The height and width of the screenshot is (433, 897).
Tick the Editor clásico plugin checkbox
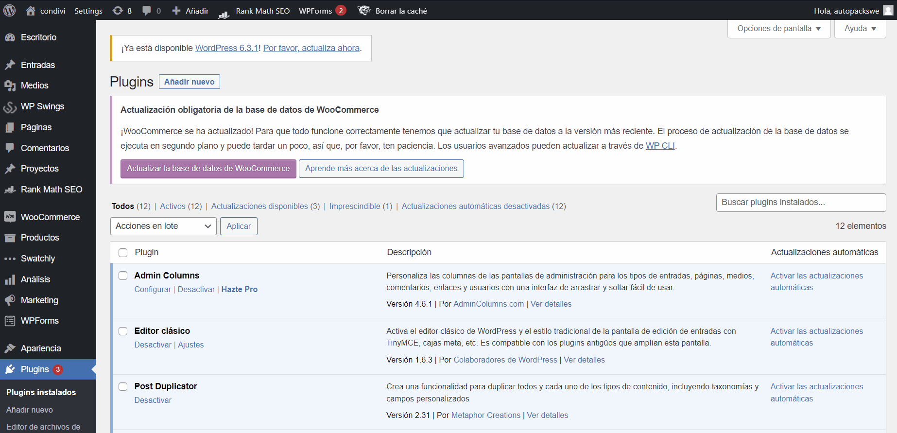coord(123,331)
